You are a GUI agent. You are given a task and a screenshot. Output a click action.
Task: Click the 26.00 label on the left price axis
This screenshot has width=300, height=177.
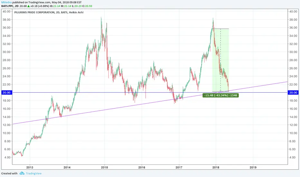click(x=6, y=68)
